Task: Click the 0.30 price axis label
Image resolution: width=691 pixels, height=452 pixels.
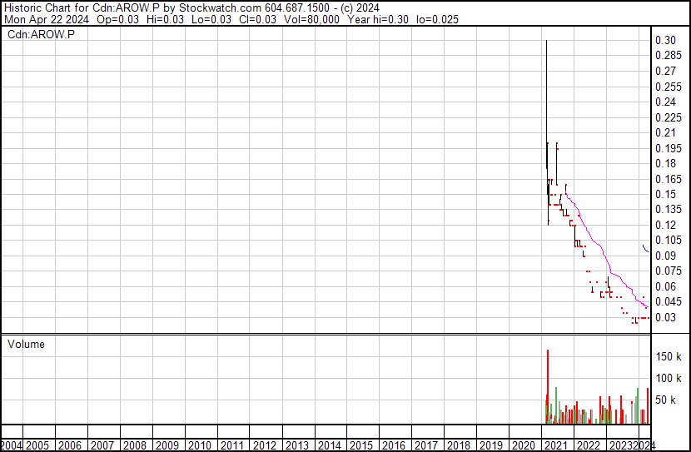Action: click(x=665, y=41)
